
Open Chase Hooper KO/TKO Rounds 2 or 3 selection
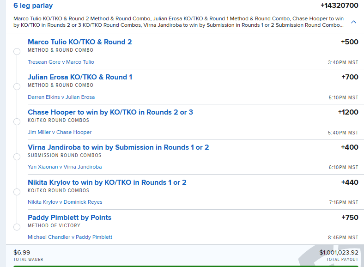coord(110,112)
